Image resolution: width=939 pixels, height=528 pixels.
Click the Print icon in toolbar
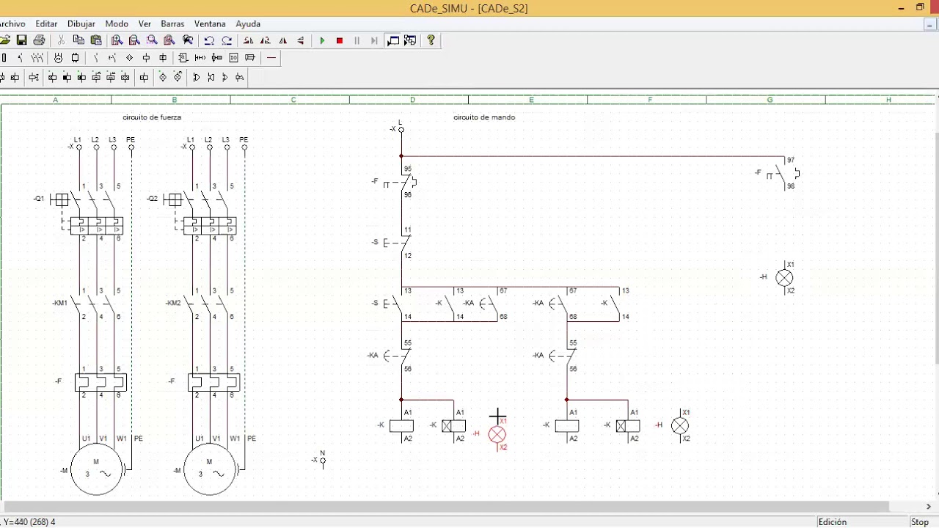[39, 40]
